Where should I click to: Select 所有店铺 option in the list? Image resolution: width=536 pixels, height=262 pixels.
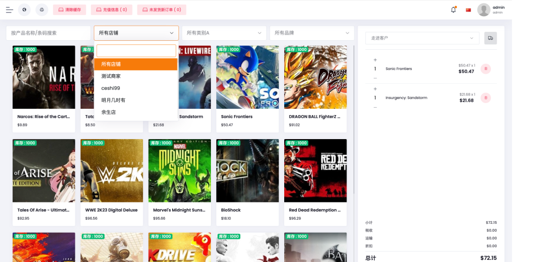pyautogui.click(x=136, y=64)
